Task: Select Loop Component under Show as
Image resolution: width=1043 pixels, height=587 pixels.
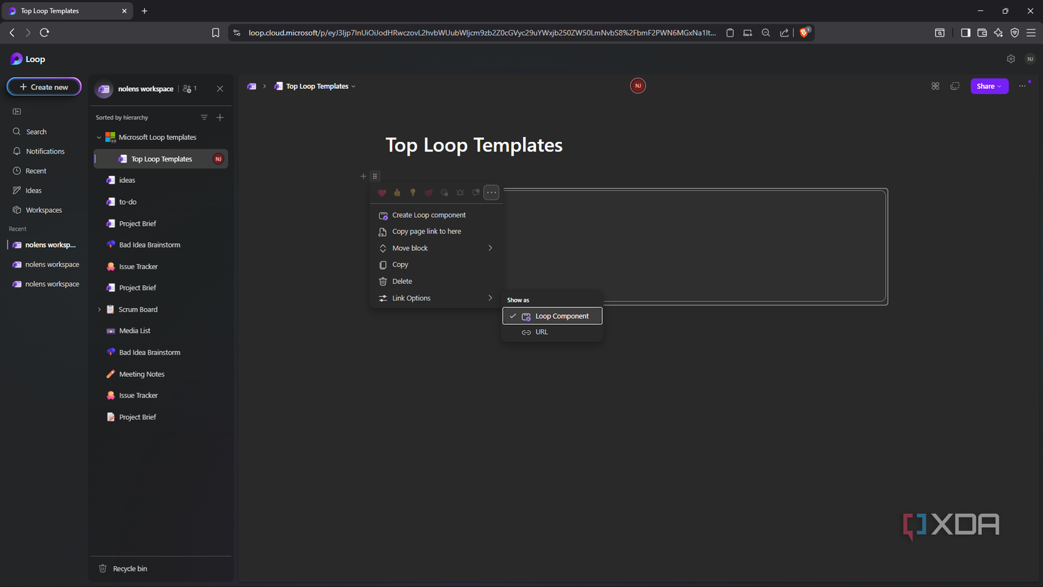Action: pyautogui.click(x=552, y=316)
